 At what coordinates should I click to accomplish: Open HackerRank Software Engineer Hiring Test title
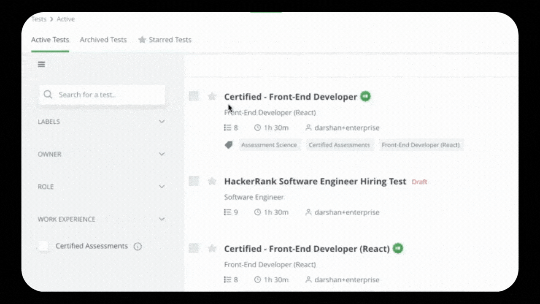pos(315,182)
